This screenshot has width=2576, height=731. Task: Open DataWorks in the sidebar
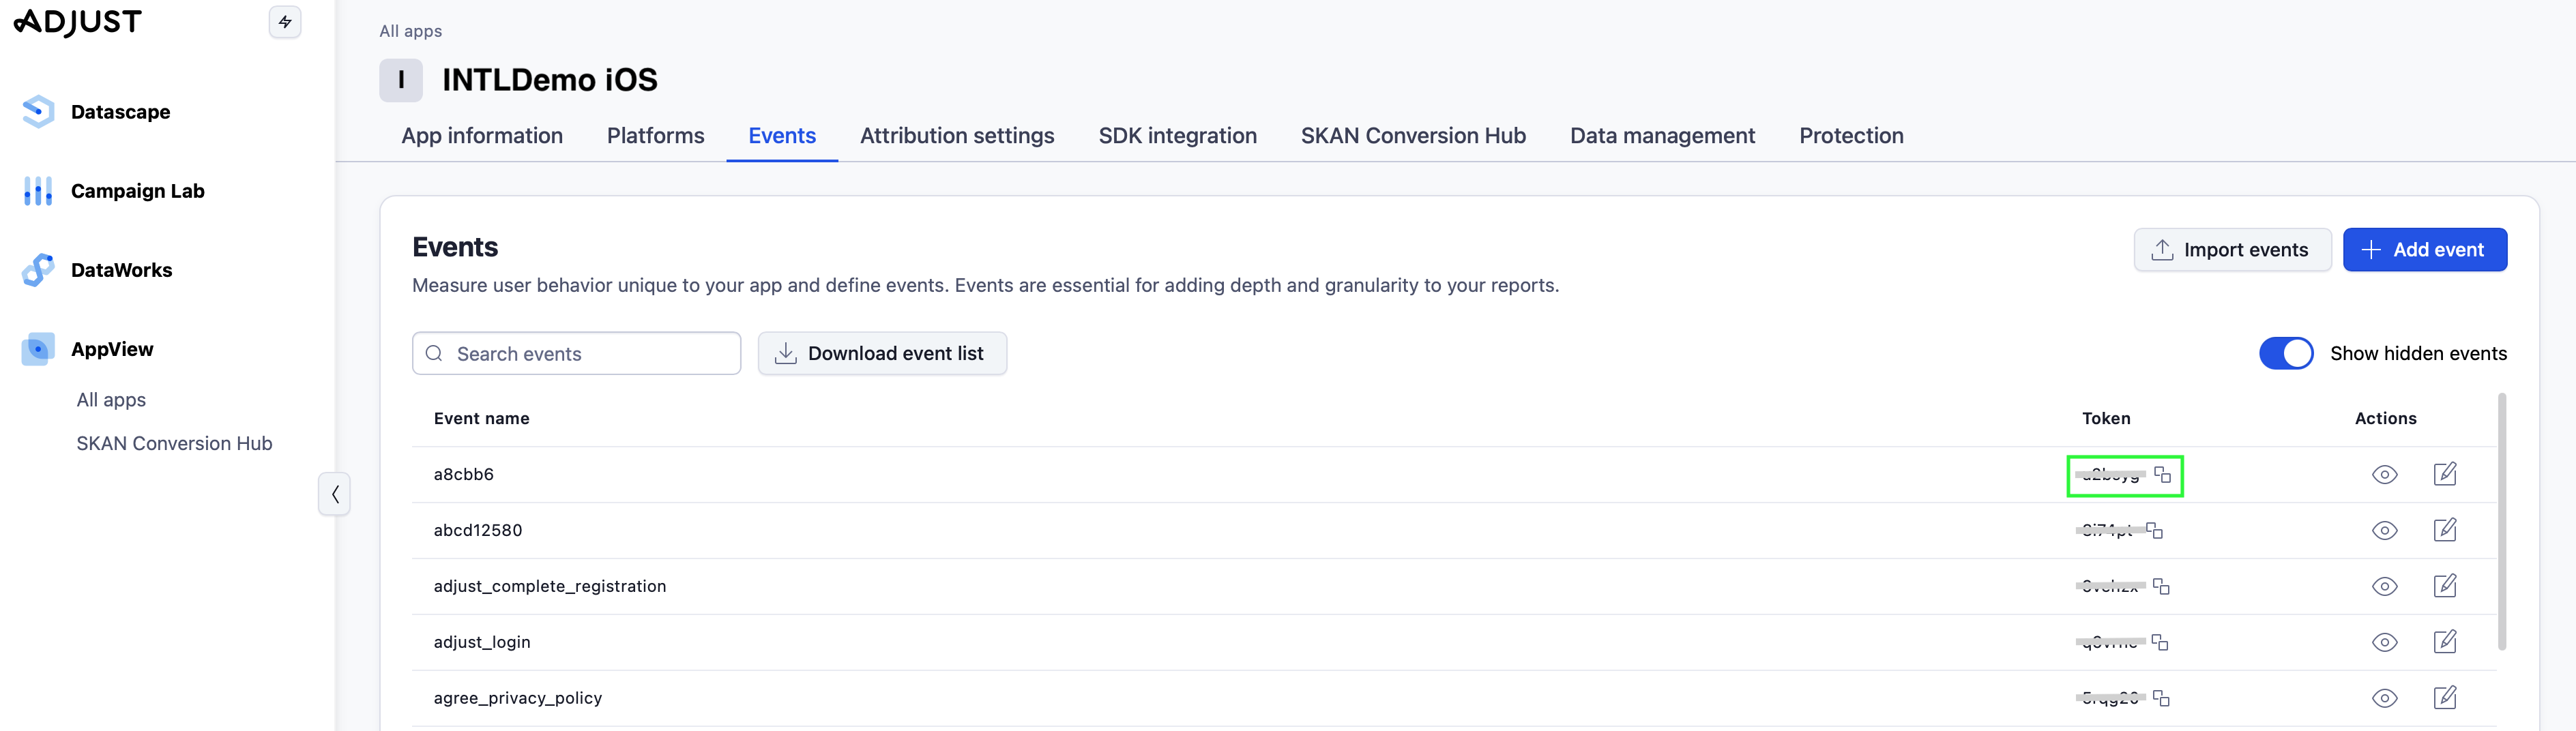(121, 270)
